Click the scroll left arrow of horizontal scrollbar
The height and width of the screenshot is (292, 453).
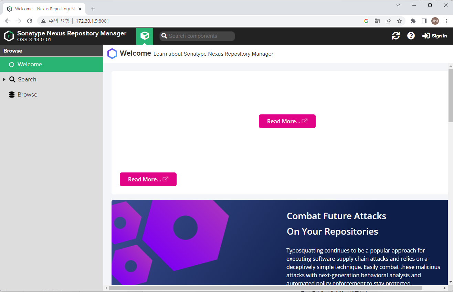coord(106,288)
